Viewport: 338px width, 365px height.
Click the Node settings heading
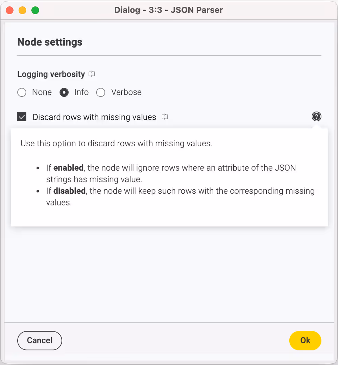click(50, 42)
